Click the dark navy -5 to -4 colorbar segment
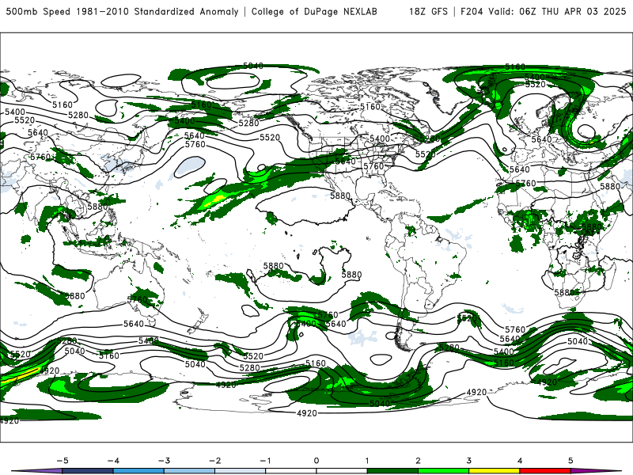633x475 pixels. click(x=88, y=471)
